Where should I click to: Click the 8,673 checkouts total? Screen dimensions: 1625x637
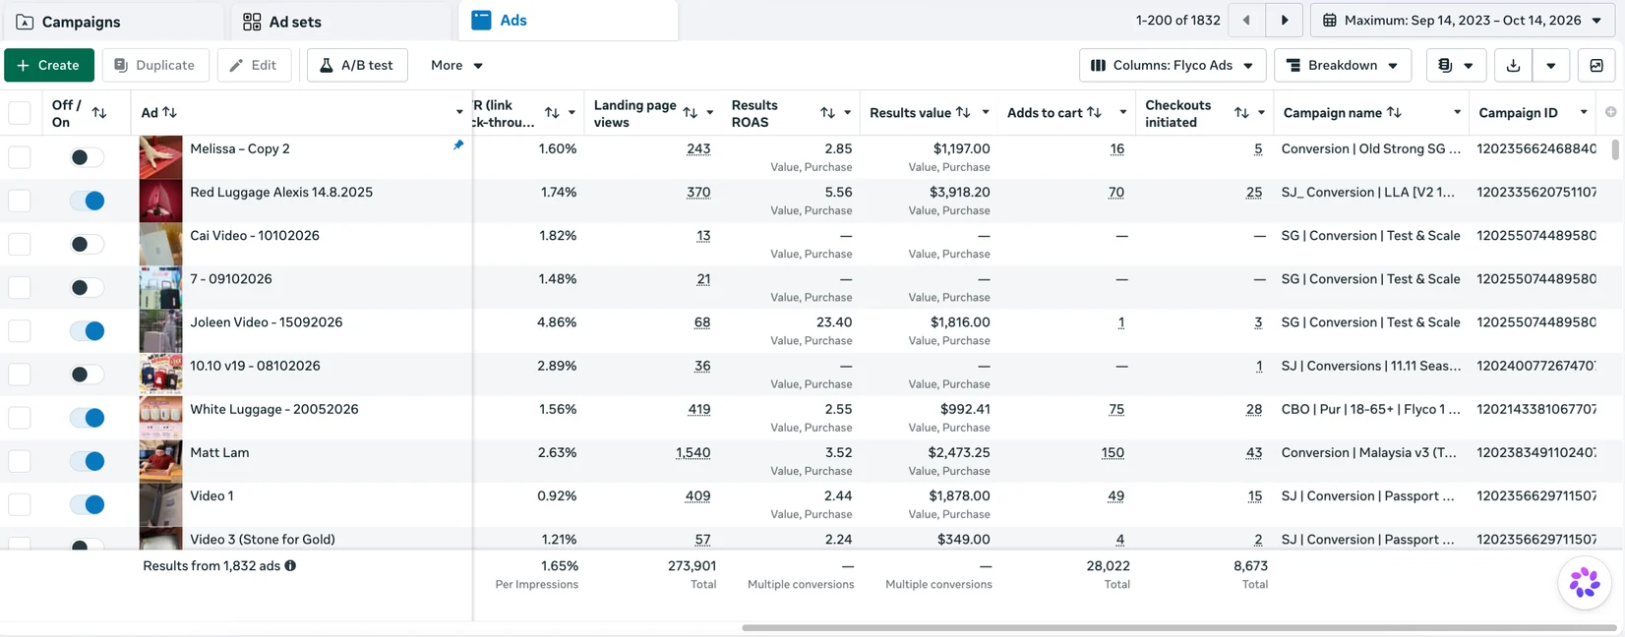pyautogui.click(x=1250, y=566)
